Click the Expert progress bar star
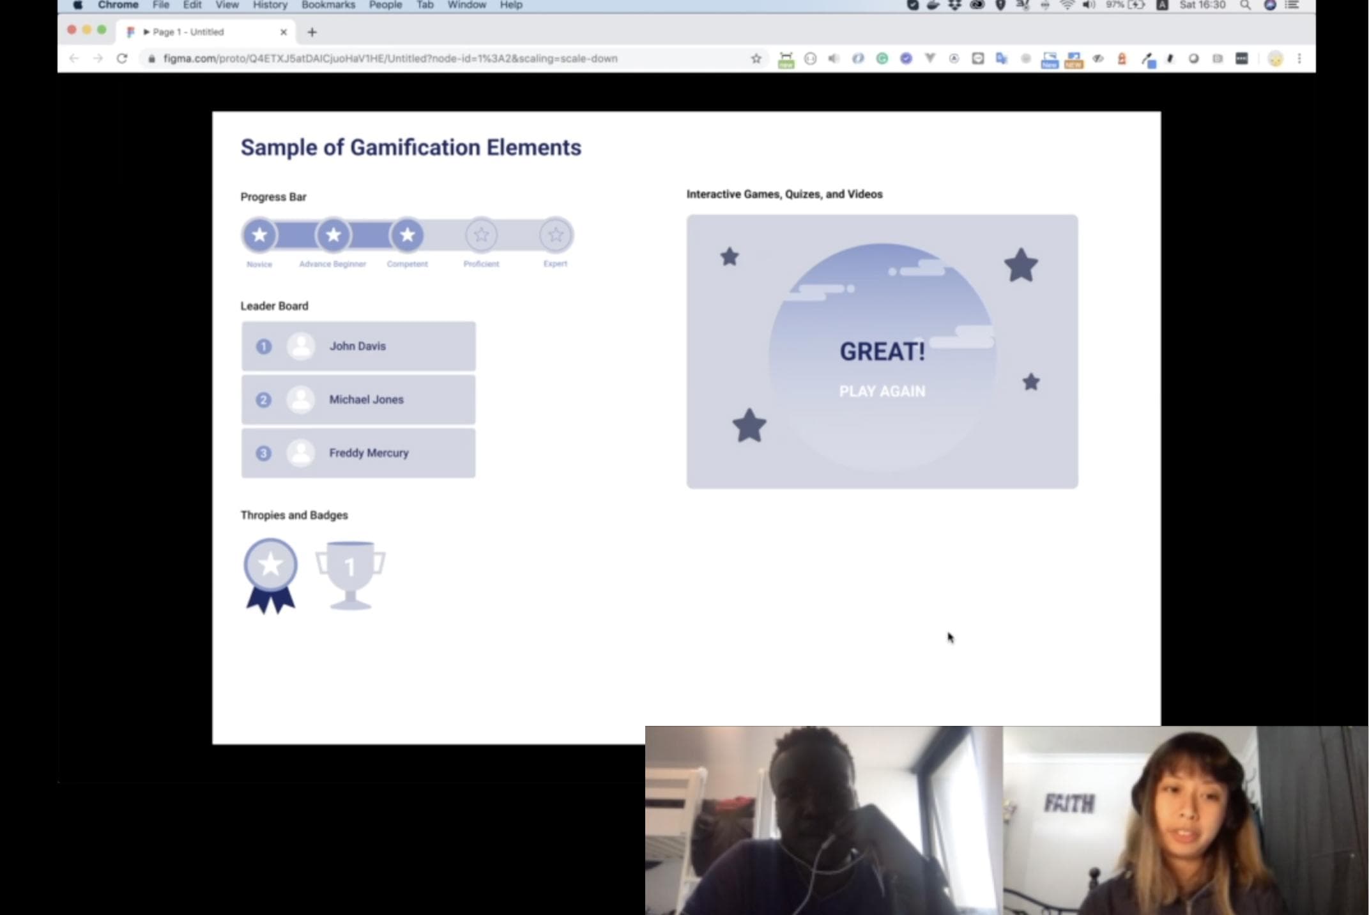The width and height of the screenshot is (1369, 915). (x=555, y=235)
